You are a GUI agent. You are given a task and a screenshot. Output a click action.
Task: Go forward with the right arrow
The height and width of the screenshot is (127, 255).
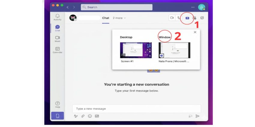click(x=74, y=7)
